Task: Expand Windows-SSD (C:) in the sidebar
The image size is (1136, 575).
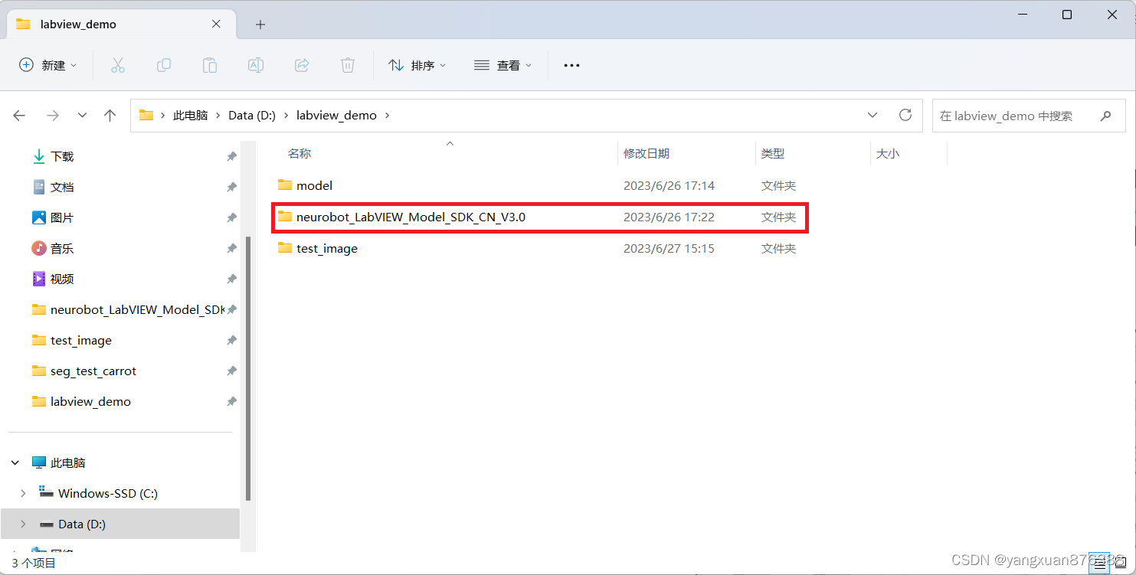Action: (x=22, y=493)
